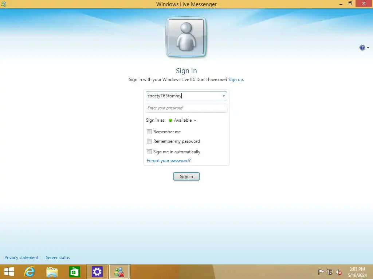Open the Sign up link
The width and height of the screenshot is (373, 279).
[236, 80]
